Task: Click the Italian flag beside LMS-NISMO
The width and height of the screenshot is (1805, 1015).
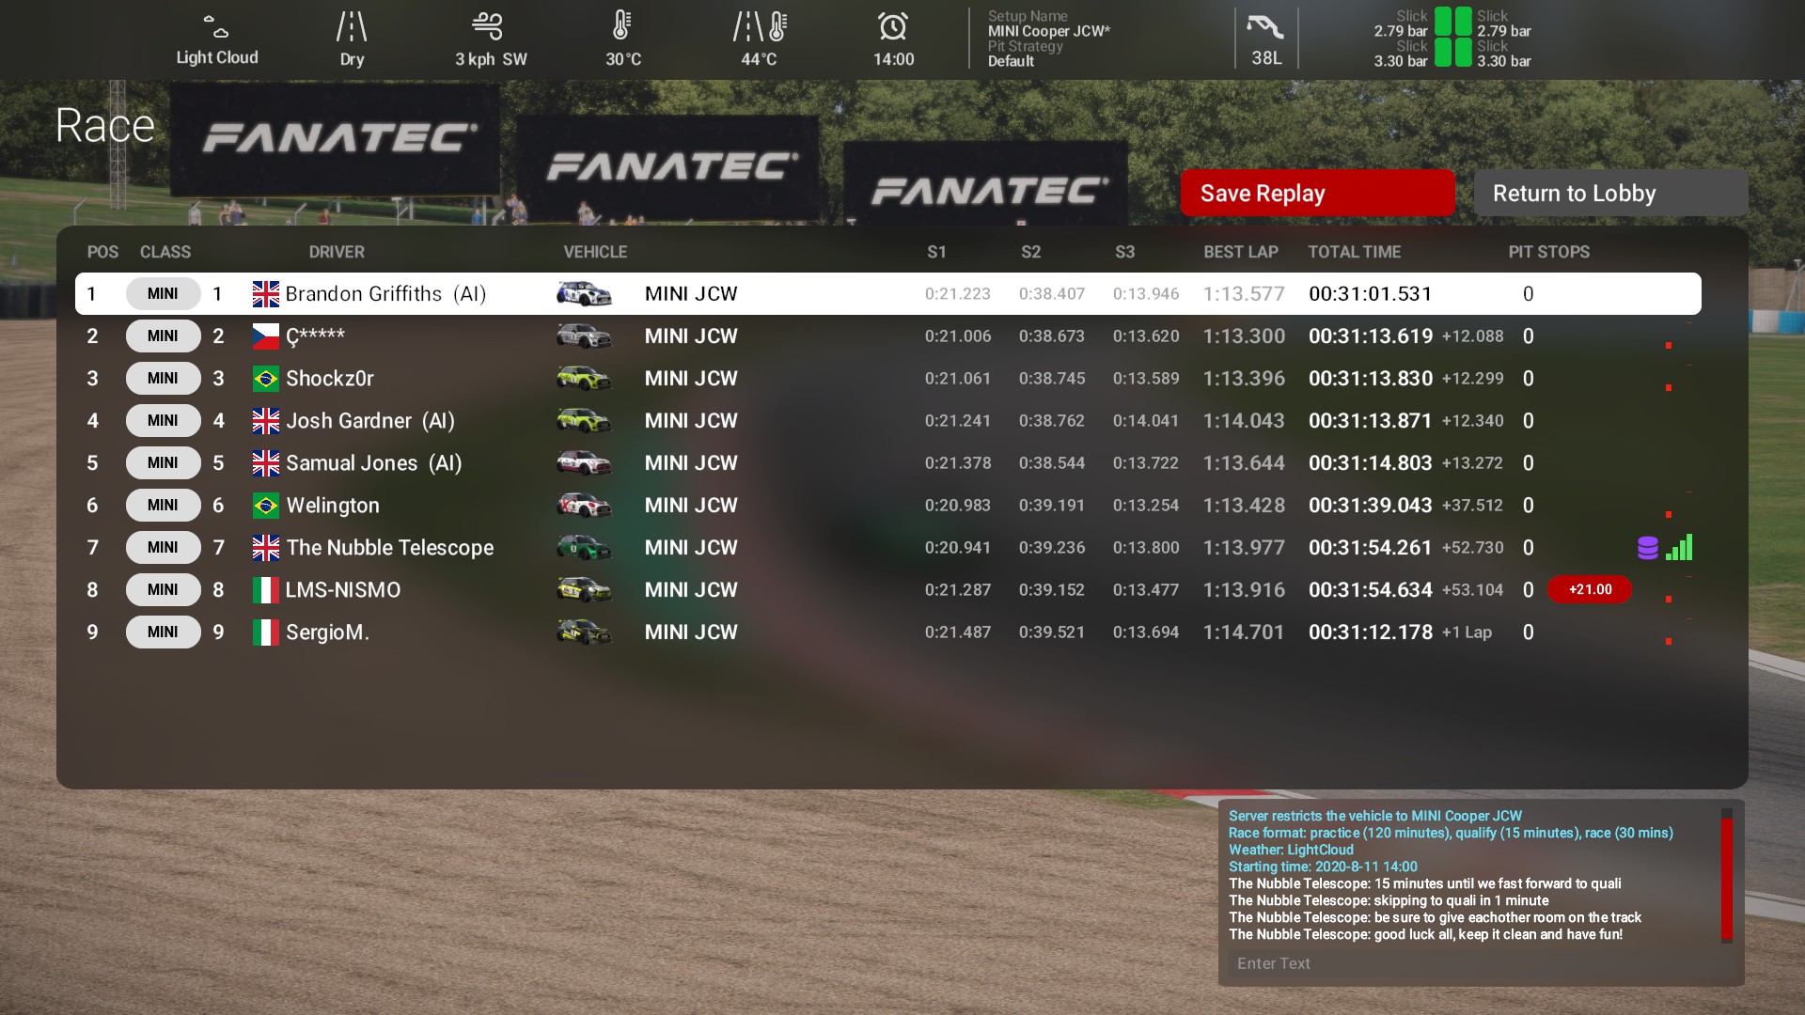Action: click(266, 590)
